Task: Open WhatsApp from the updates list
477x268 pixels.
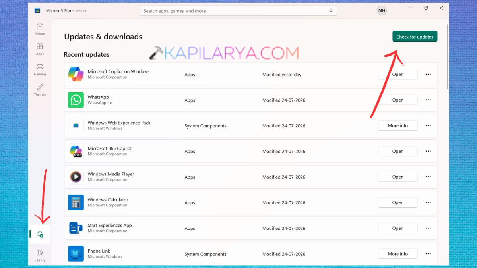Action: (398, 100)
